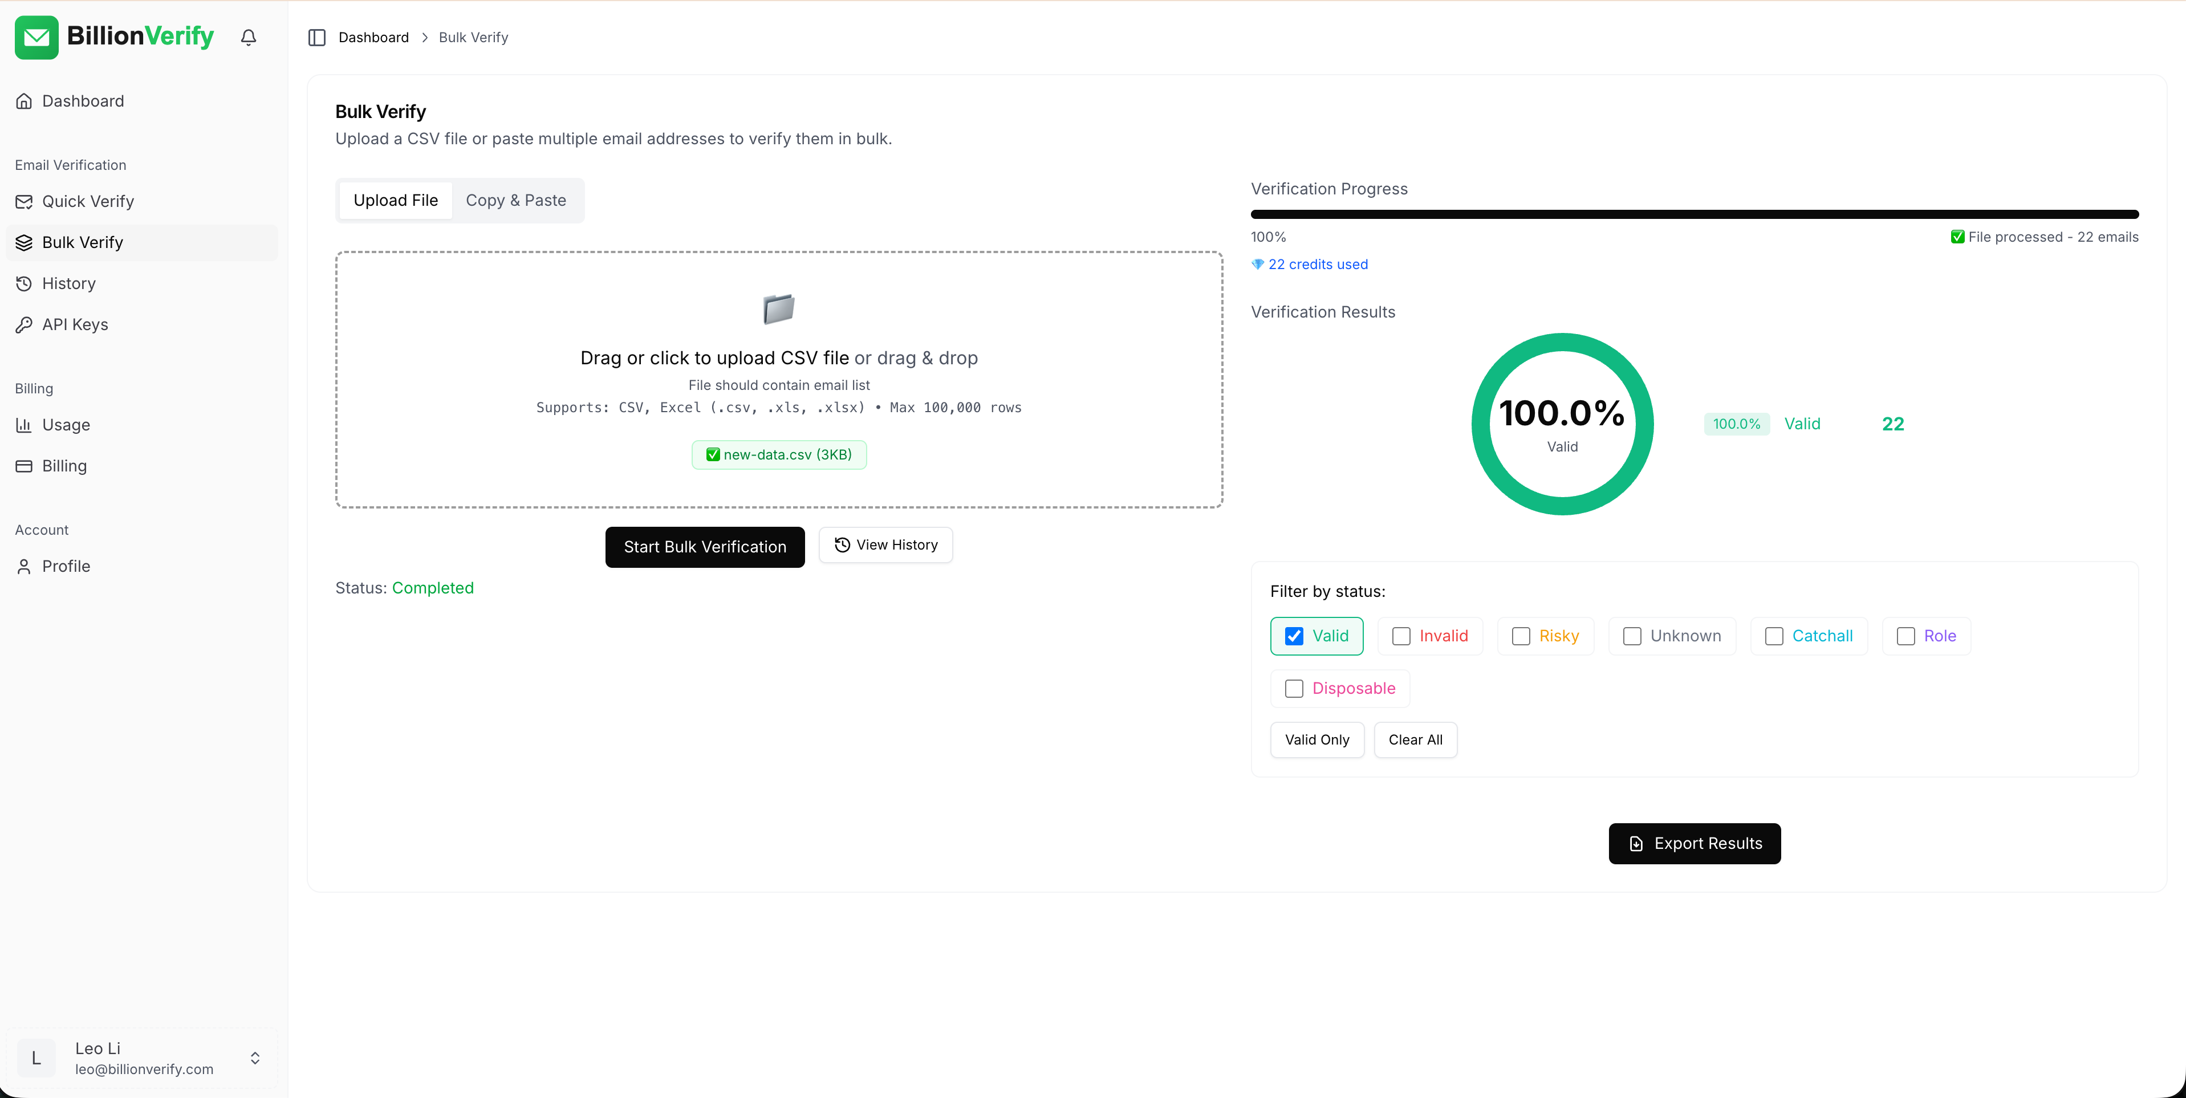This screenshot has height=1098, width=2186.
Task: Switch to the Copy & Paste tab
Action: (516, 200)
